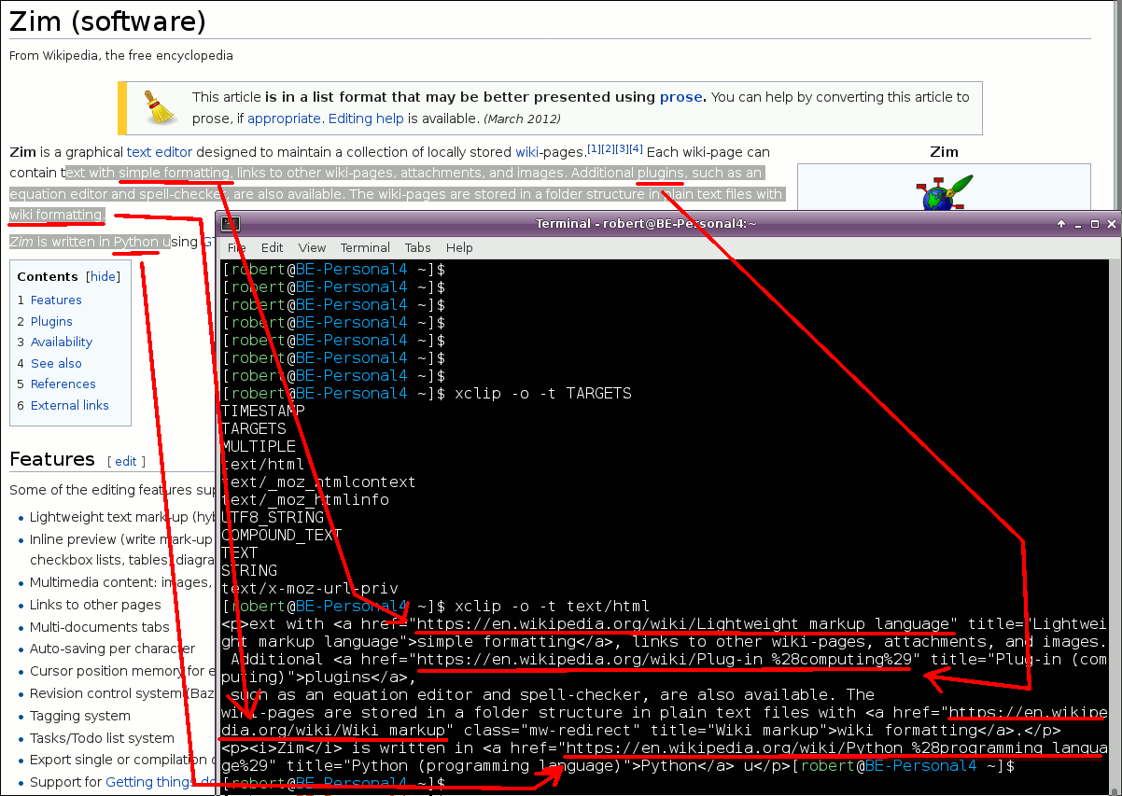Click 'text/_moz_htmlcontext' line in Terminal
Screen dimensions: 1122x796
click(318, 482)
